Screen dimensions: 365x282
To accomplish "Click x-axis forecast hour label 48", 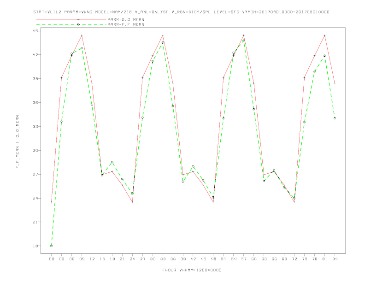I will [213, 259].
